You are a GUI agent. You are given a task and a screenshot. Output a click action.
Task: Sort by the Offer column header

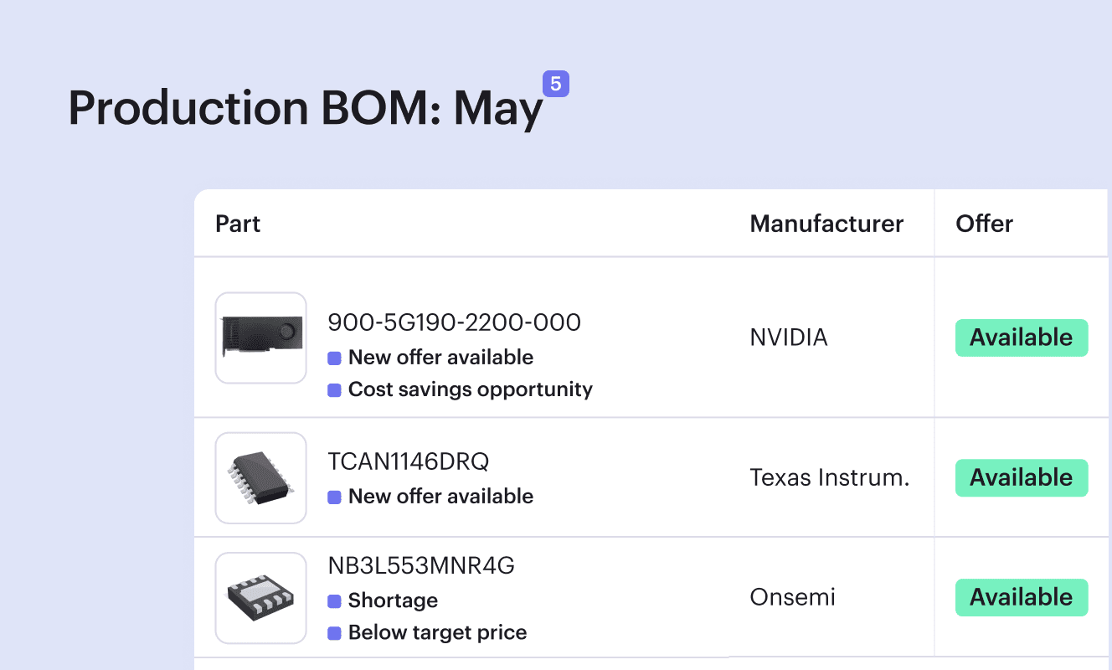[985, 224]
